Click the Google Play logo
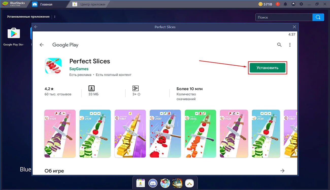Image resolution: width=330 pixels, height=190 pixels. (65, 45)
